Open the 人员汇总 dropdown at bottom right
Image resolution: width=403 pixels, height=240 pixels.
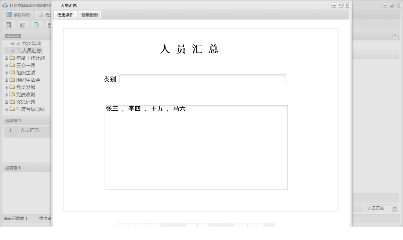382,208
